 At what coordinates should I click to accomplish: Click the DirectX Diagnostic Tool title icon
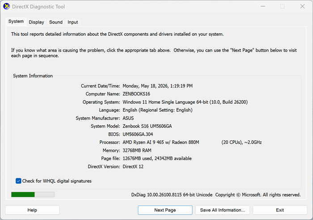point(6,6)
